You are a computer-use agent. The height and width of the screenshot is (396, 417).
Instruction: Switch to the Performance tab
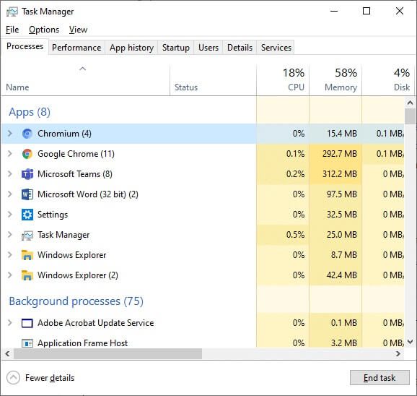[x=76, y=48]
